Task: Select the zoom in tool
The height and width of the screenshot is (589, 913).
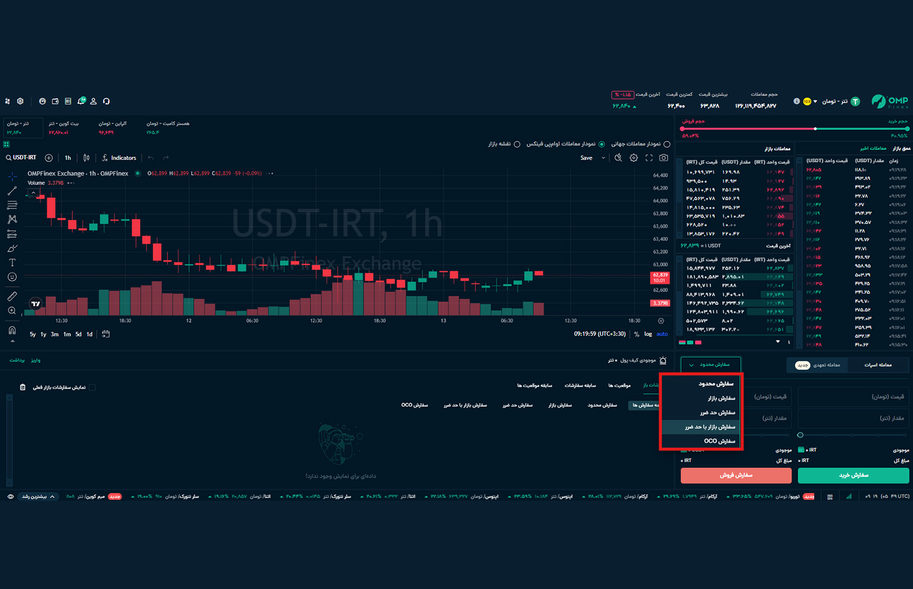Action: [x=12, y=310]
